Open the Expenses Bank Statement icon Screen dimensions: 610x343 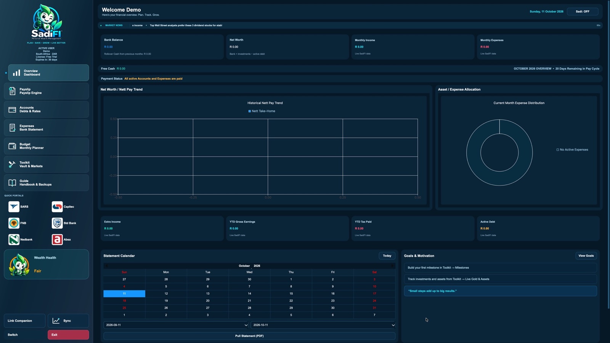(x=12, y=128)
